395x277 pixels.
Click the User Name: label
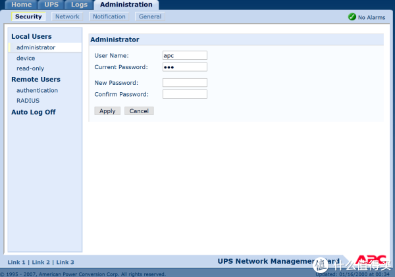pyautogui.click(x=111, y=56)
